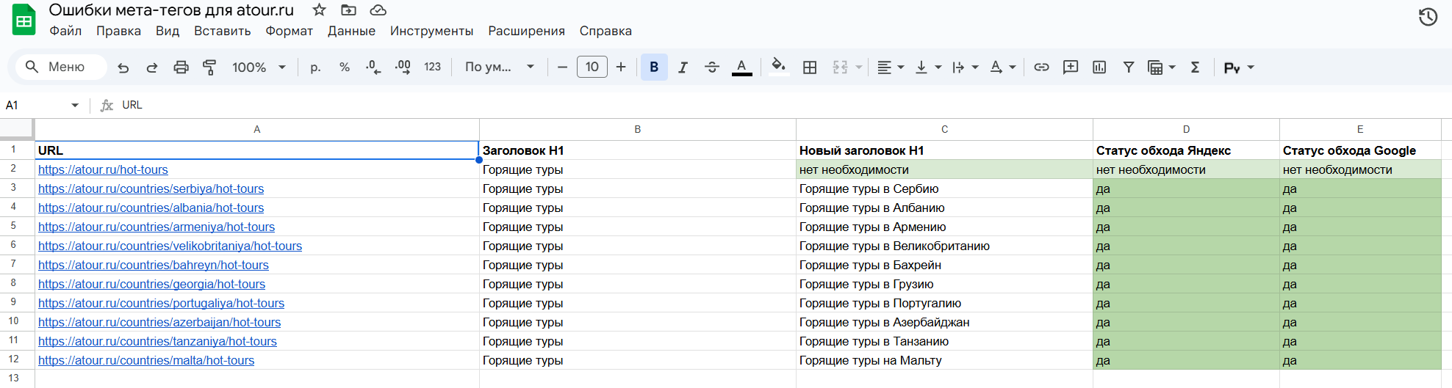Screen dimensions: 1452x388
Task: Click the move to folder icon
Action: (348, 10)
